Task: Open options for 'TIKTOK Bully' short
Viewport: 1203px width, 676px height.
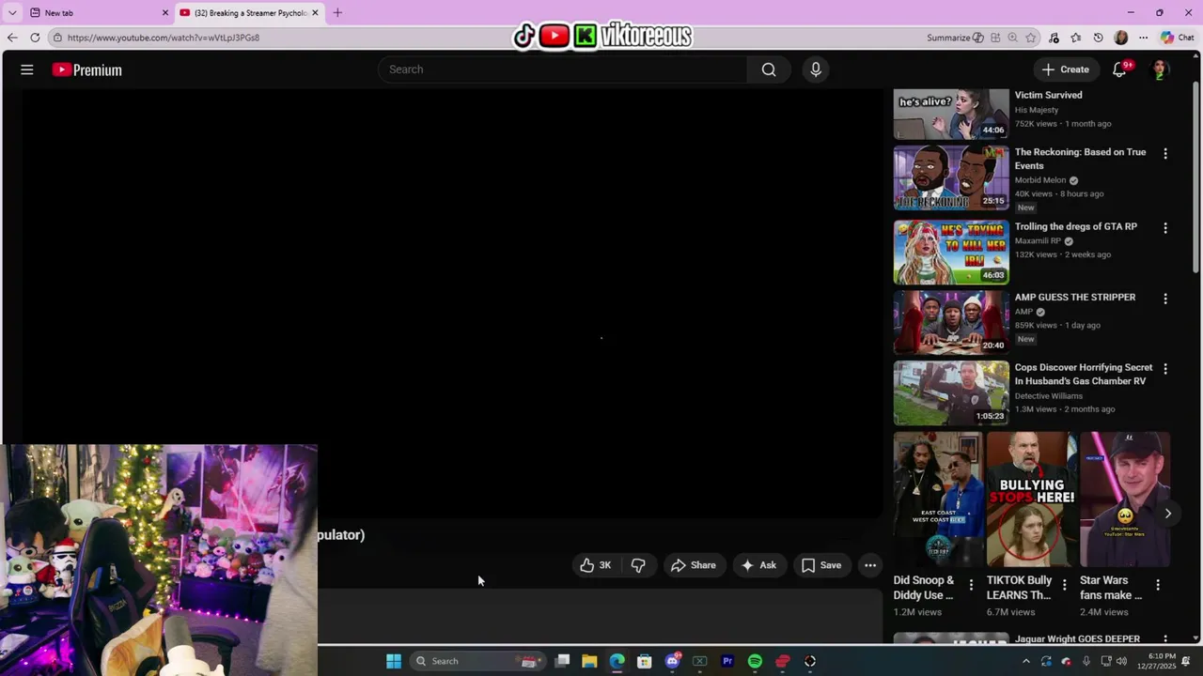Action: pos(1064,585)
